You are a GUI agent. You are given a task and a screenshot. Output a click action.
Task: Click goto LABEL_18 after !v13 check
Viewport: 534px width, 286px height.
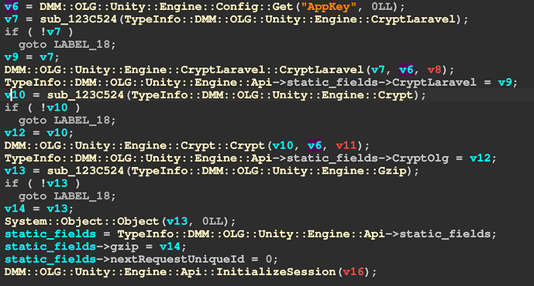(x=67, y=196)
